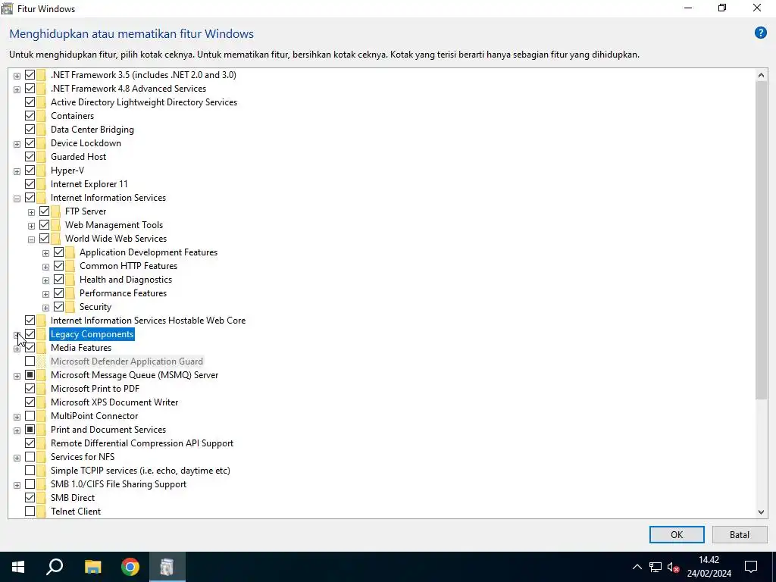Expand .NET Framework 3.5 node
The image size is (776, 582).
pyautogui.click(x=17, y=76)
